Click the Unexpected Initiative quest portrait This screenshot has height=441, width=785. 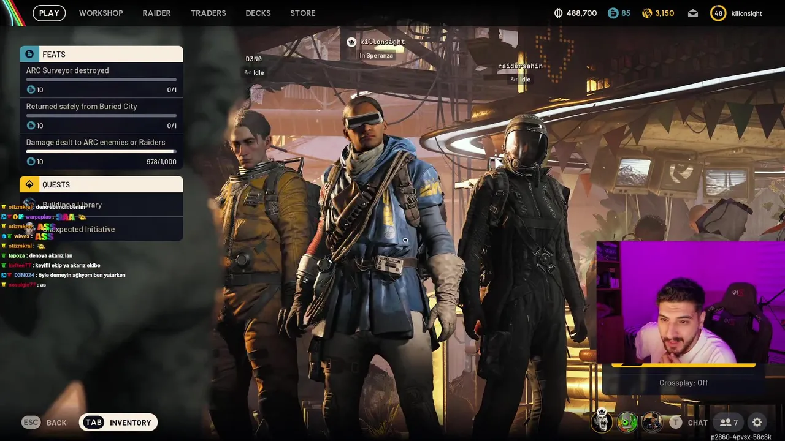29,228
